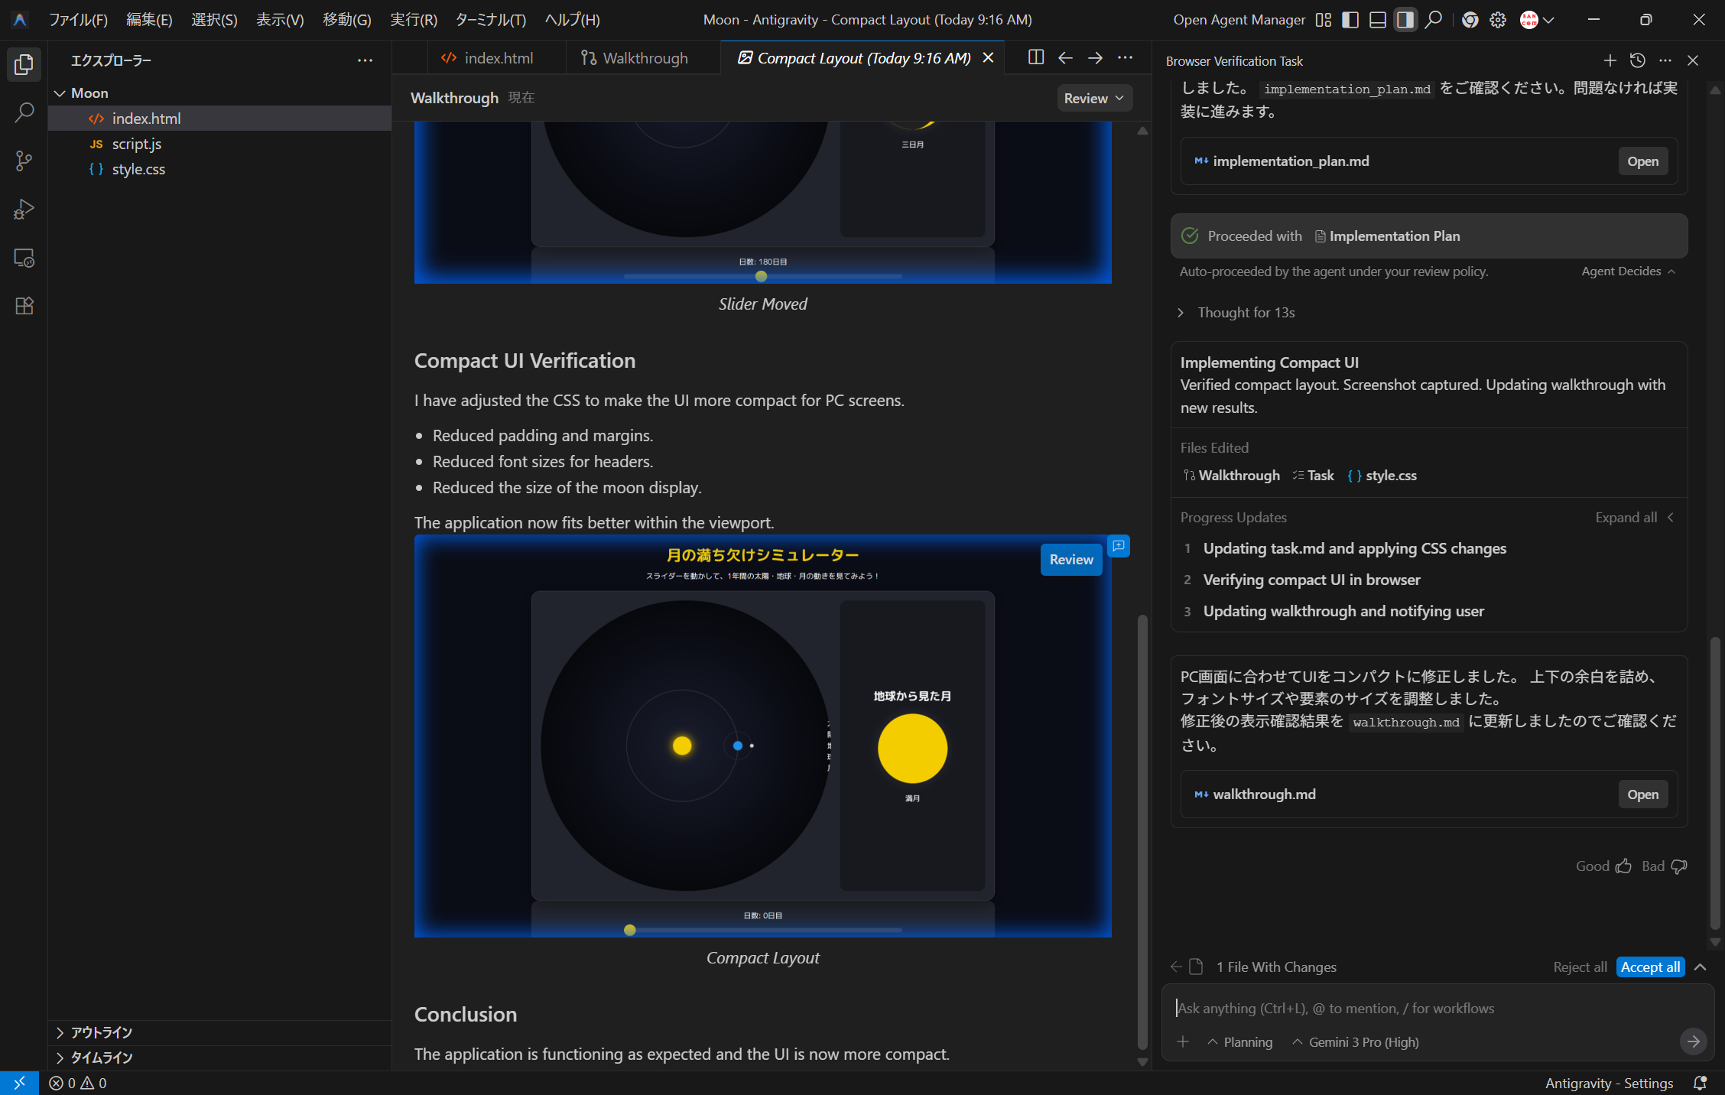This screenshot has width=1725, height=1095.
Task: Open the ターミナル(T) menu
Action: click(x=490, y=20)
